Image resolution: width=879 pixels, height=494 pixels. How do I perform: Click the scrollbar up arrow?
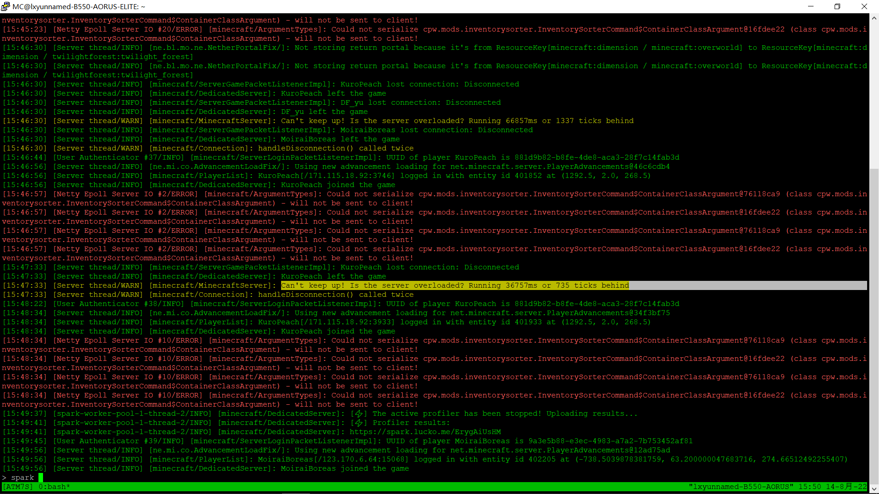click(x=874, y=19)
